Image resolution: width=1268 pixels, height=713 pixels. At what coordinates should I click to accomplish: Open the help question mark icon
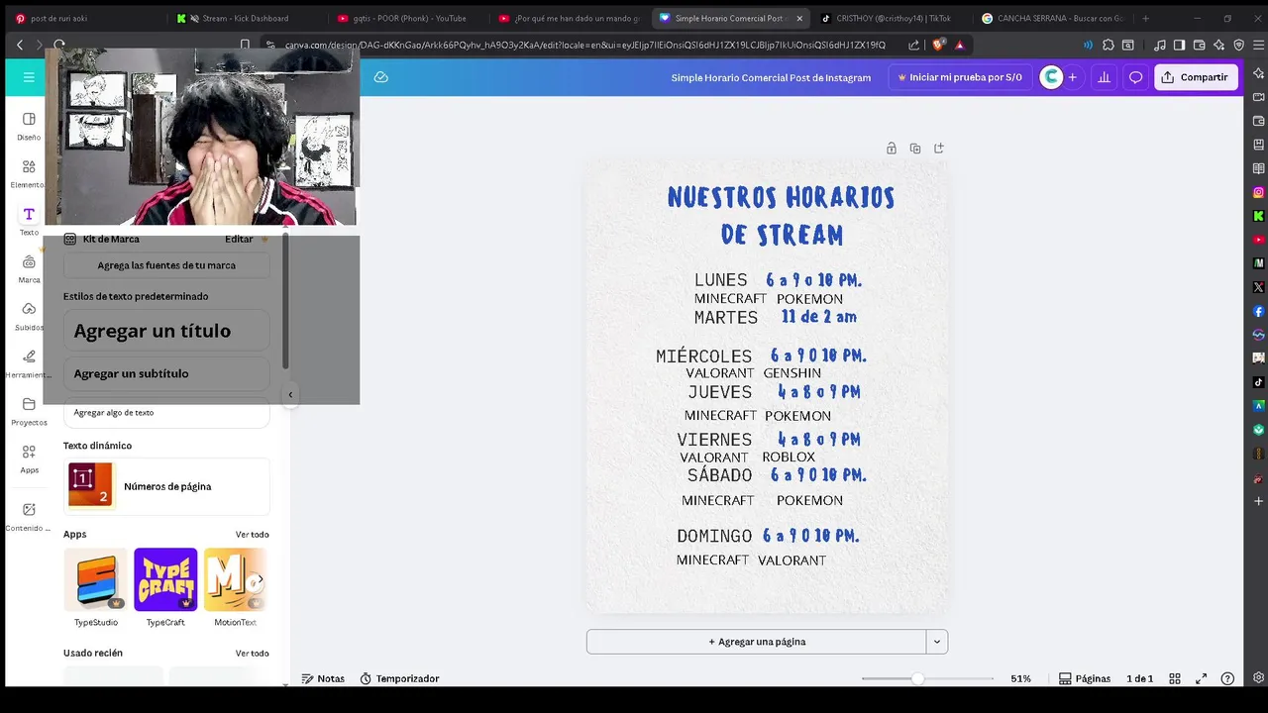1227,678
